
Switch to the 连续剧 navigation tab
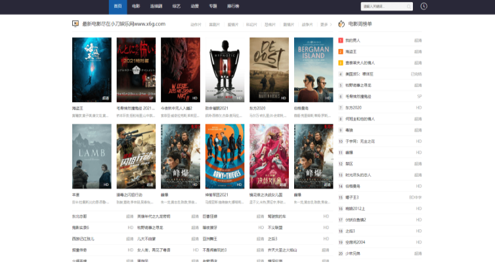[156, 6]
